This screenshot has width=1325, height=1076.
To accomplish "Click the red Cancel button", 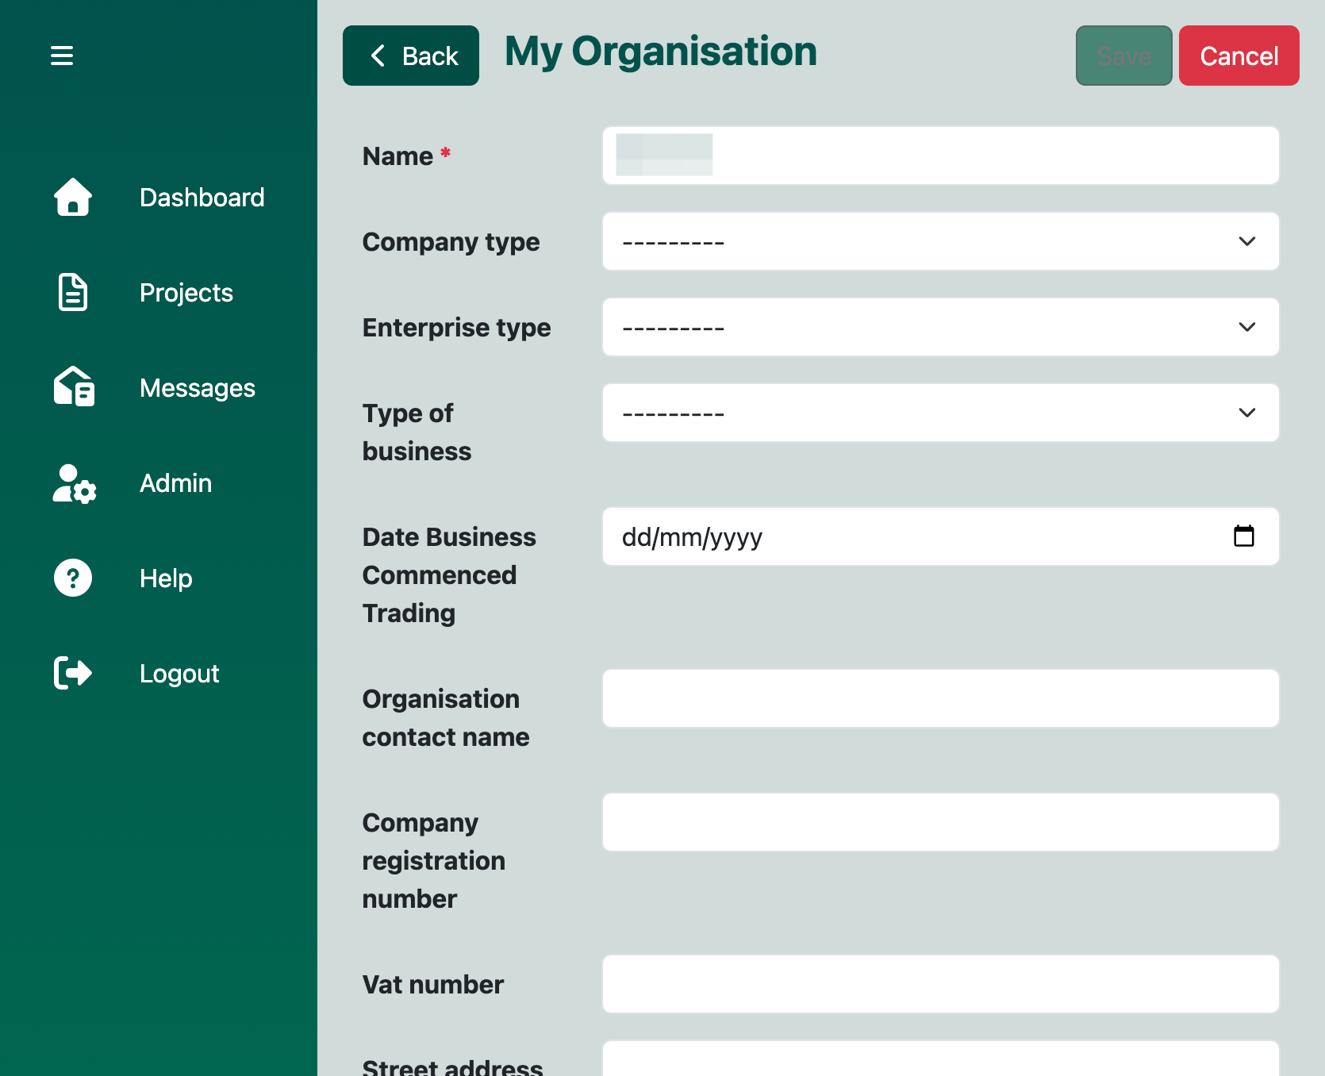I will tap(1239, 56).
